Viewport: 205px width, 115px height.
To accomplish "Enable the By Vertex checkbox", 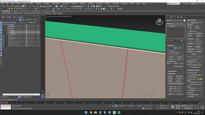I will pos(168,51).
